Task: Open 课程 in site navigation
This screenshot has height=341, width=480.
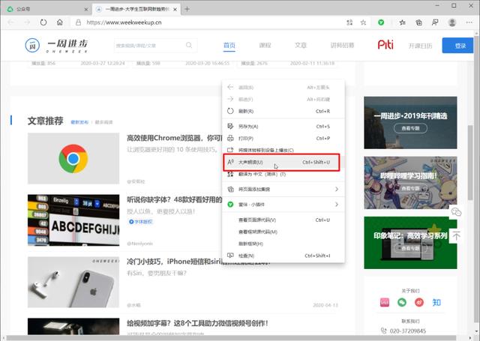Action: (265, 45)
